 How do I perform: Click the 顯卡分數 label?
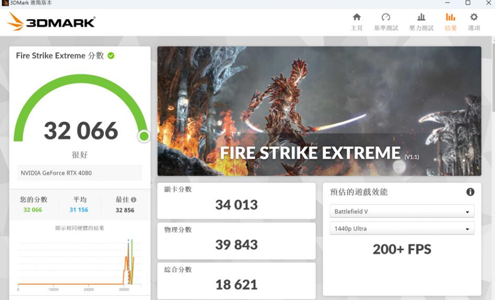(178, 190)
